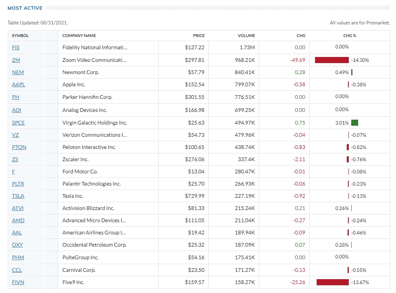The height and width of the screenshot is (293, 396).
Task: Click Newmont's 0.49% change value
Action: 342,72
